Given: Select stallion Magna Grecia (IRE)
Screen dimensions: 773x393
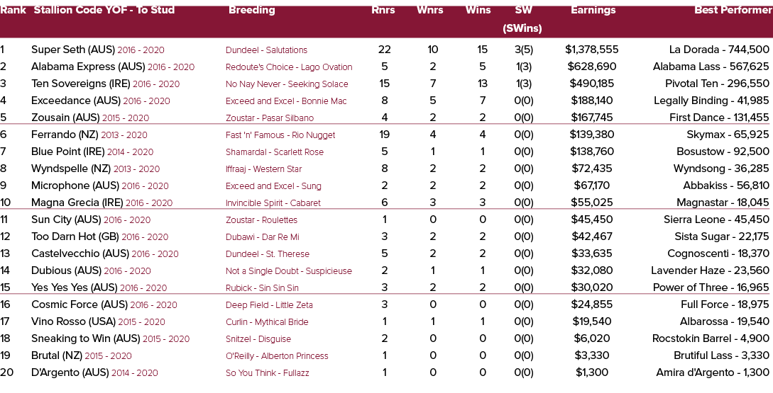Looking at the screenshot, I should tap(77, 203).
